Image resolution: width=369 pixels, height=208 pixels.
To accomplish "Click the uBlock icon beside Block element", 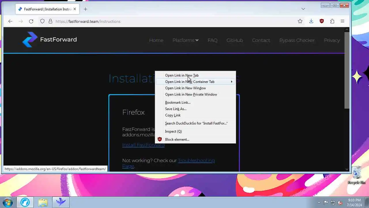I will tap(160, 139).
